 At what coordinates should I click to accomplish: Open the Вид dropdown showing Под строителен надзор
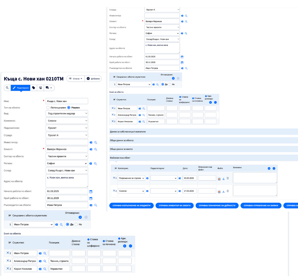(67, 114)
